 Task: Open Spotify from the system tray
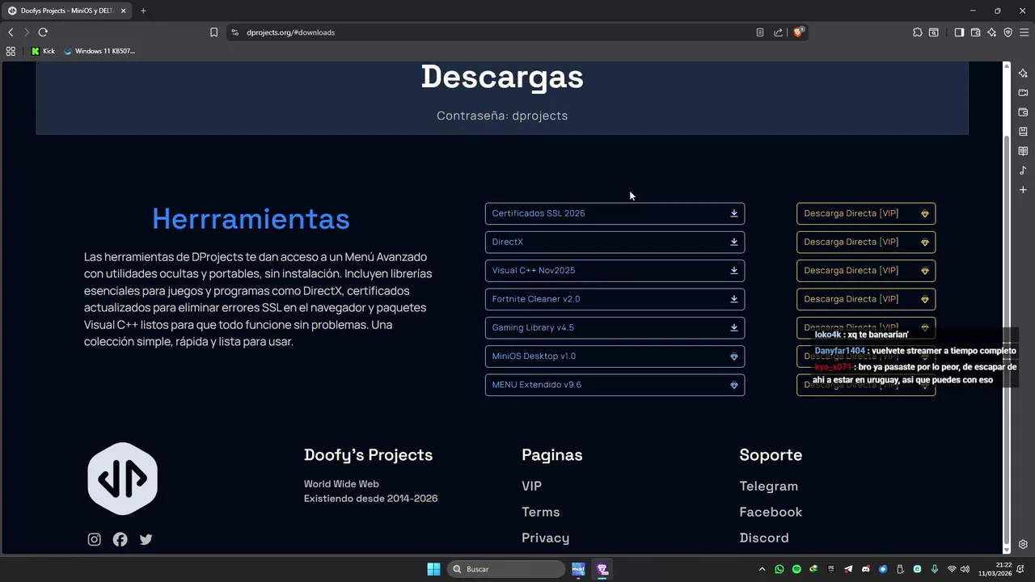coord(796,569)
